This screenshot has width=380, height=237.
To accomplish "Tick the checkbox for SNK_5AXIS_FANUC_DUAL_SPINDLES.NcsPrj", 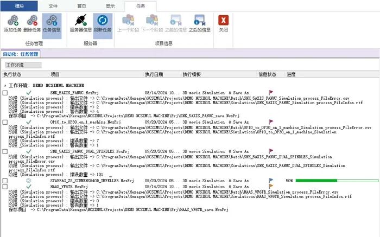I will click(5, 151).
